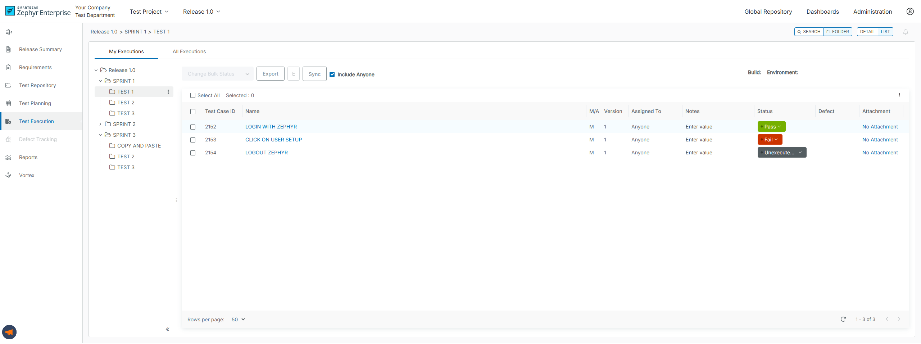921x344 pixels.
Task: Uncheck the Include Anyone checkbox
Action: 332,74
